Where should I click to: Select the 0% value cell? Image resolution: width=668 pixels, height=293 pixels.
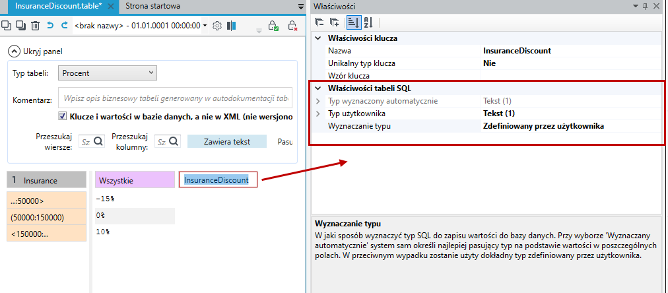click(135, 216)
